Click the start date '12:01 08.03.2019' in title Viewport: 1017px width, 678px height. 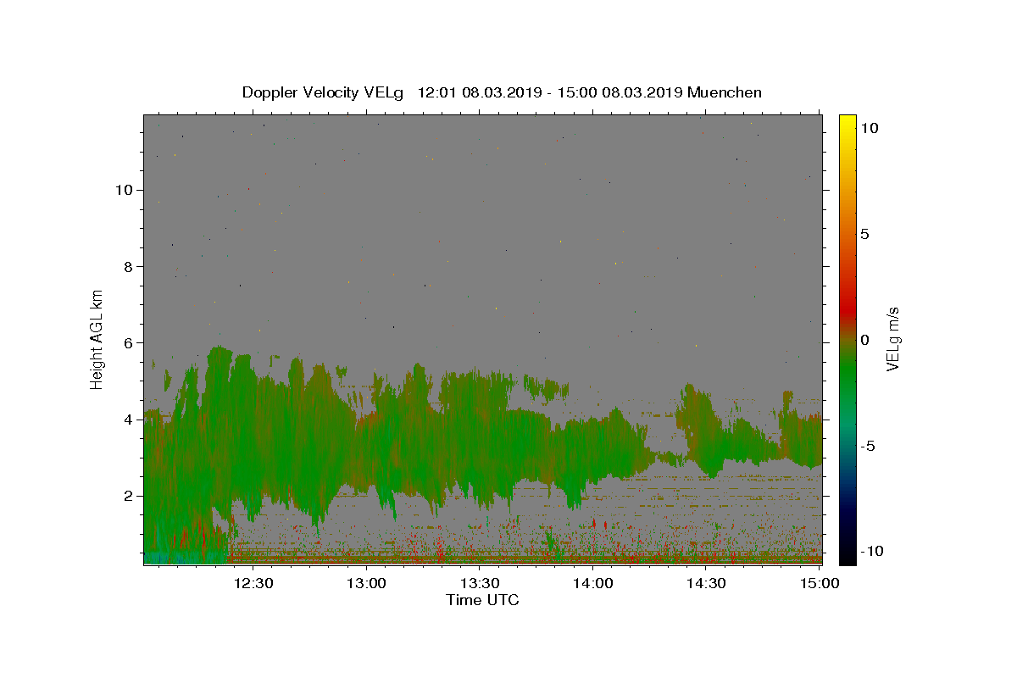(478, 92)
